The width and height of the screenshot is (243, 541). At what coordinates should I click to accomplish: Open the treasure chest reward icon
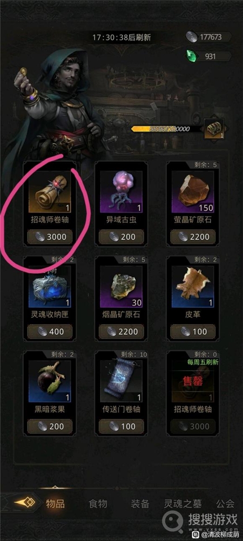coord(214,129)
